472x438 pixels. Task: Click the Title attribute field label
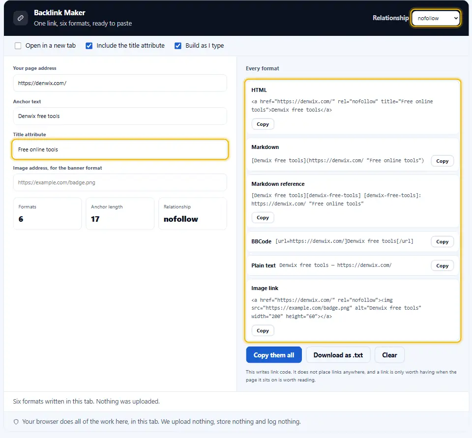29,135
